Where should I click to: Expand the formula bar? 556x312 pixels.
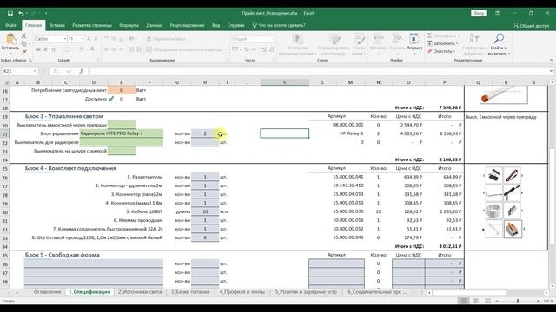551,71
